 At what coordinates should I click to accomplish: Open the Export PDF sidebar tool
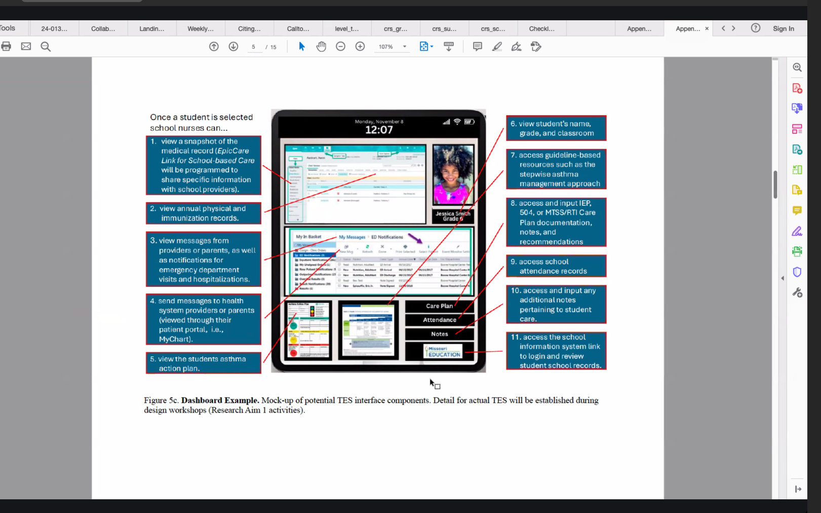pos(797,150)
